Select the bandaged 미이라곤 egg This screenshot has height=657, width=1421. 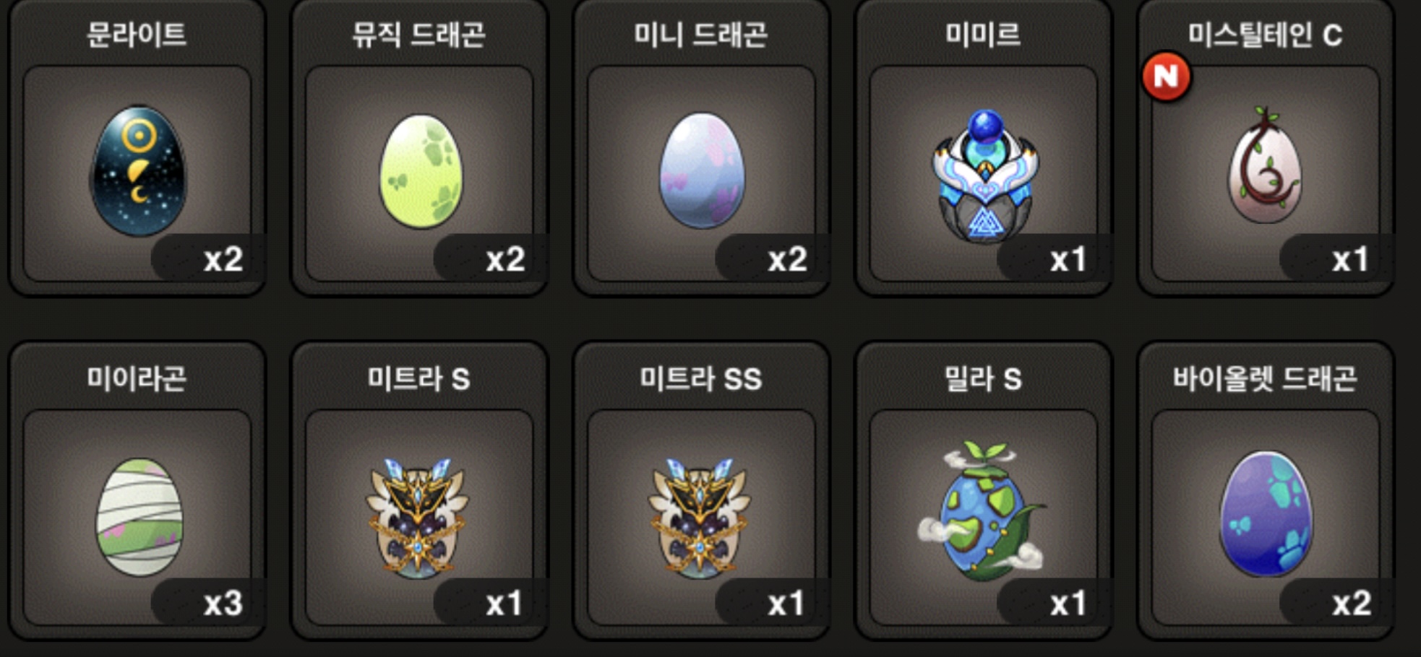139,517
